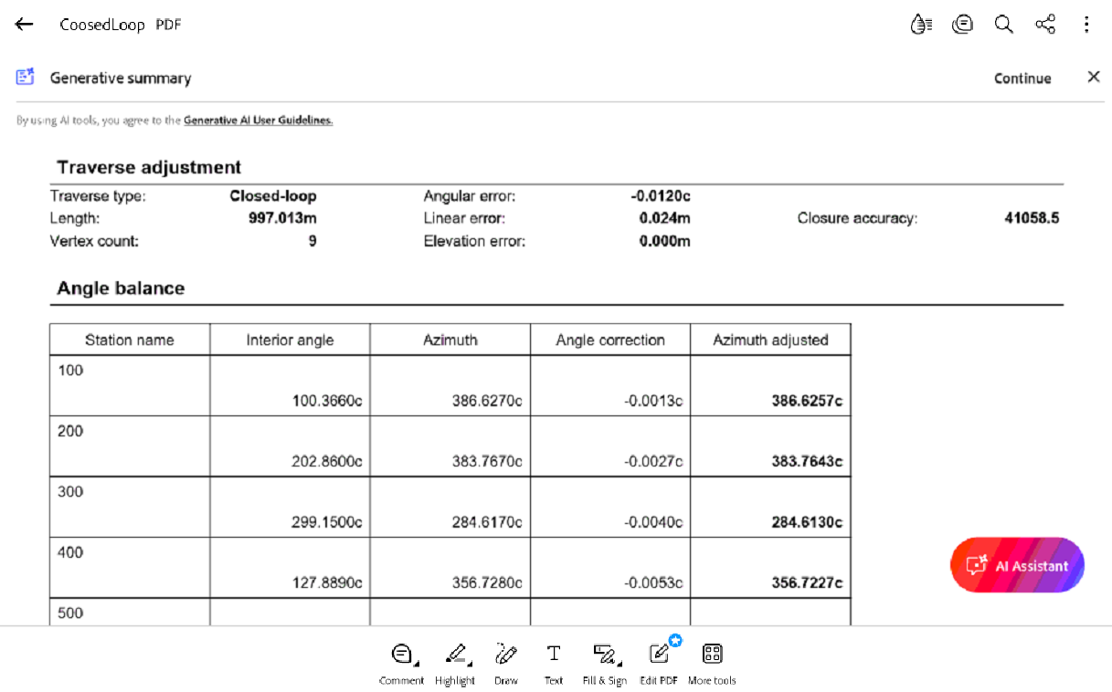This screenshot has width=1112, height=692.
Task: Tap the CoosedLoop document title
Action: [x=102, y=25]
